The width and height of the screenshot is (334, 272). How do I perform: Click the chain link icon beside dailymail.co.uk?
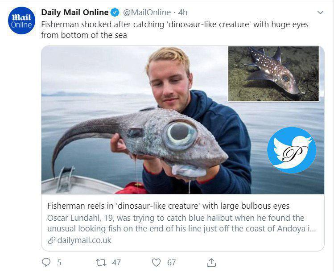pos(51,240)
